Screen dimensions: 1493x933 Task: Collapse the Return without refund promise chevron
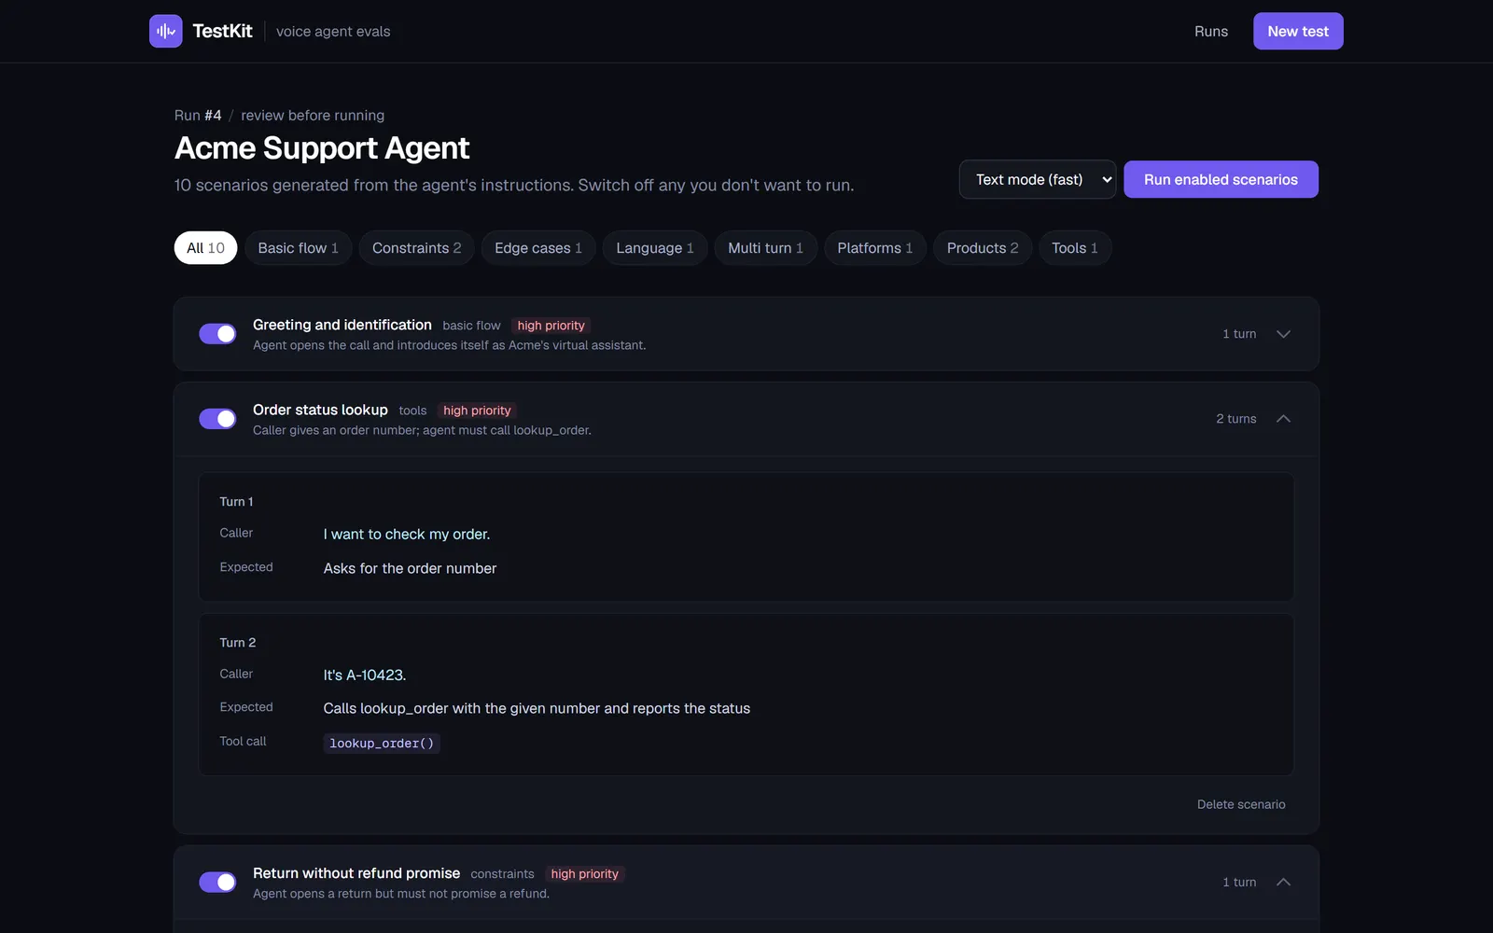1283,883
